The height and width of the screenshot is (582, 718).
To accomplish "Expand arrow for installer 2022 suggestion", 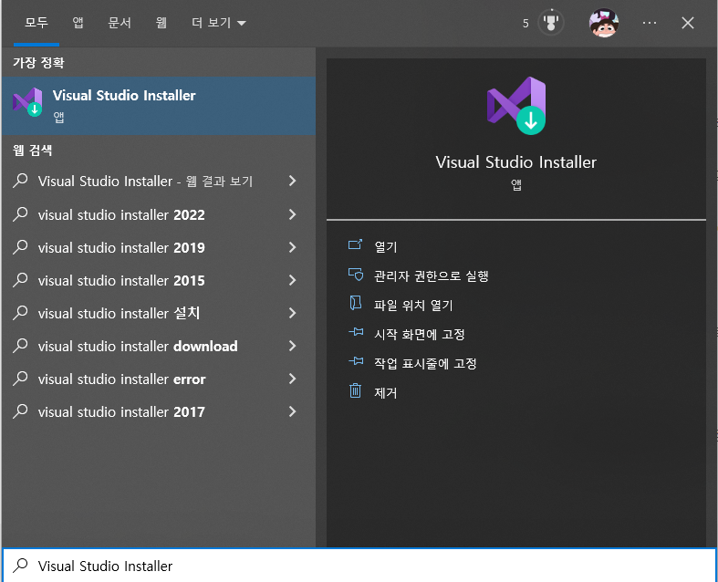I will click(x=292, y=214).
